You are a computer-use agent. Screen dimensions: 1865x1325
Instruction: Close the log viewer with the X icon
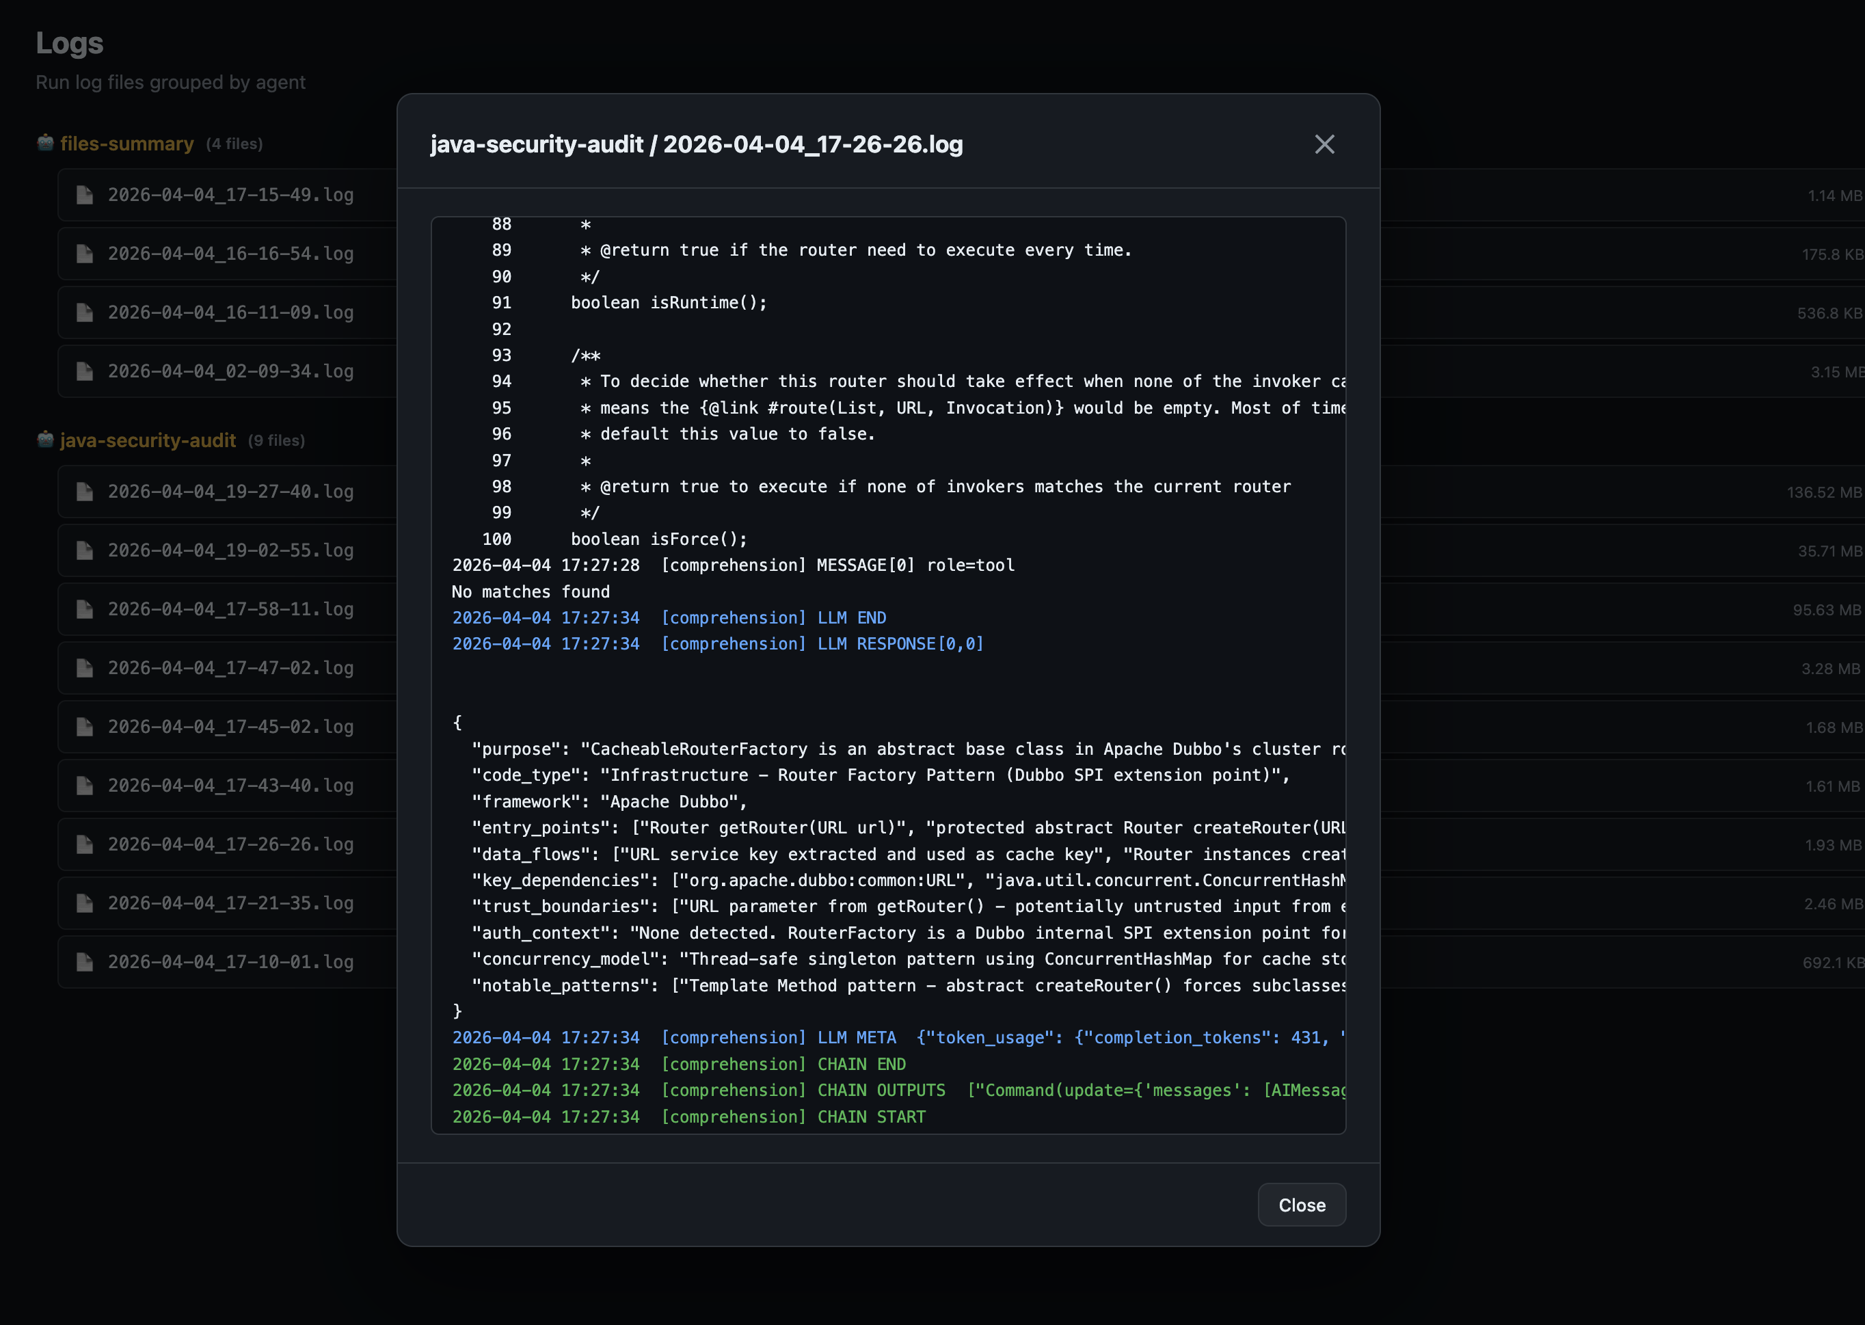[x=1325, y=144]
